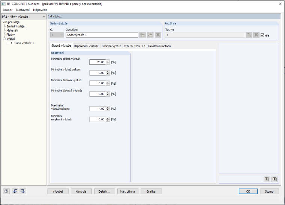Select 1 - Sada výztuže 1 tree item
This screenshot has height=205, width=285.
pos(22,43)
